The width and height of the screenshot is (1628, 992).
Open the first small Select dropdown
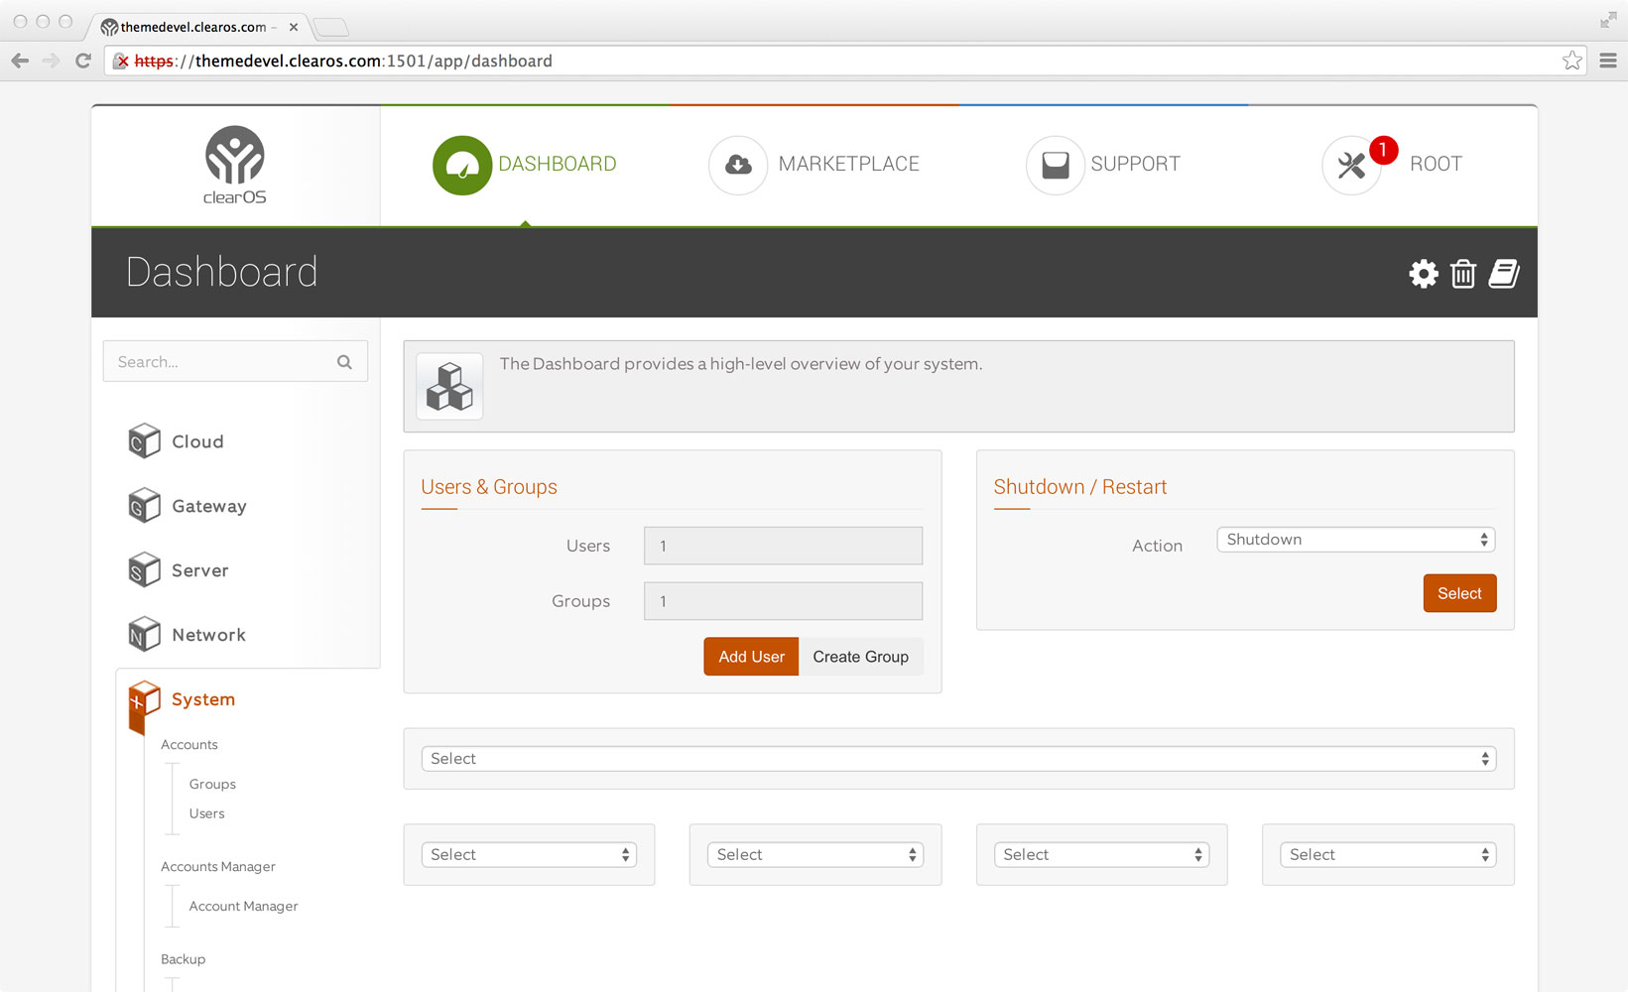529,855
